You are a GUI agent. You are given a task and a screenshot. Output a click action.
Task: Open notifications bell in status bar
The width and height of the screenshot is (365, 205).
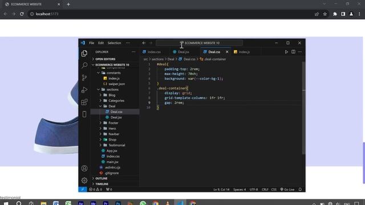pos(300,190)
